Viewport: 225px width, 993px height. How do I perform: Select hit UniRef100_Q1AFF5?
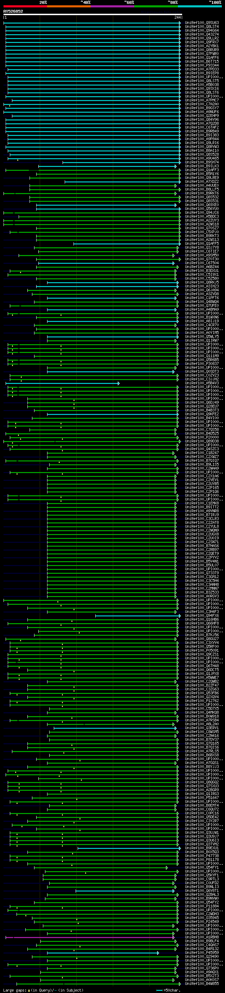click(x=201, y=244)
